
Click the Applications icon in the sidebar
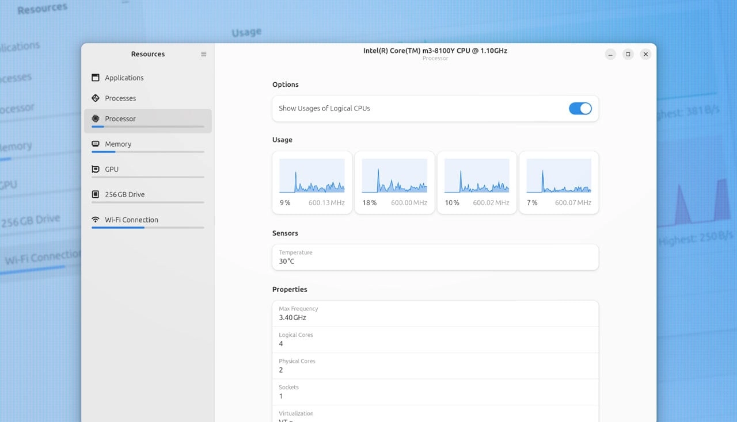[95, 77]
